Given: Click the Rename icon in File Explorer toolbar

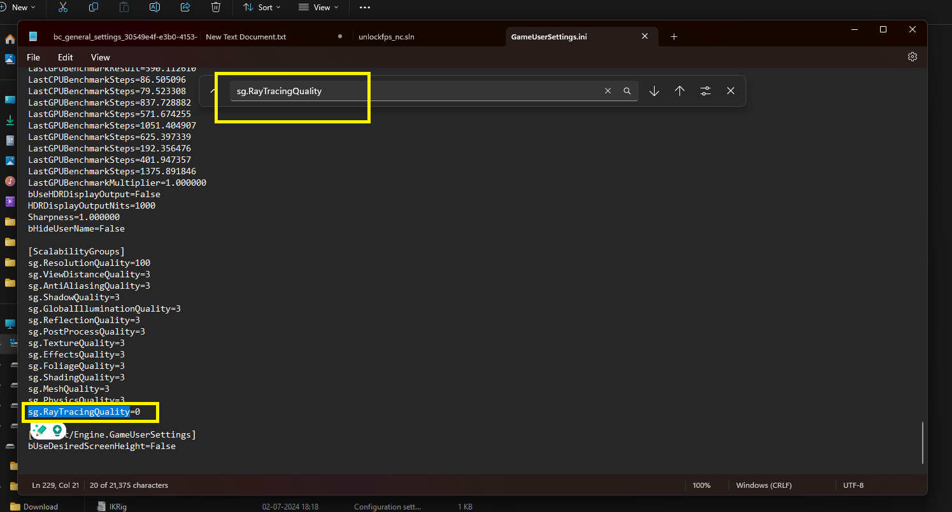Looking at the screenshot, I should tap(155, 7).
